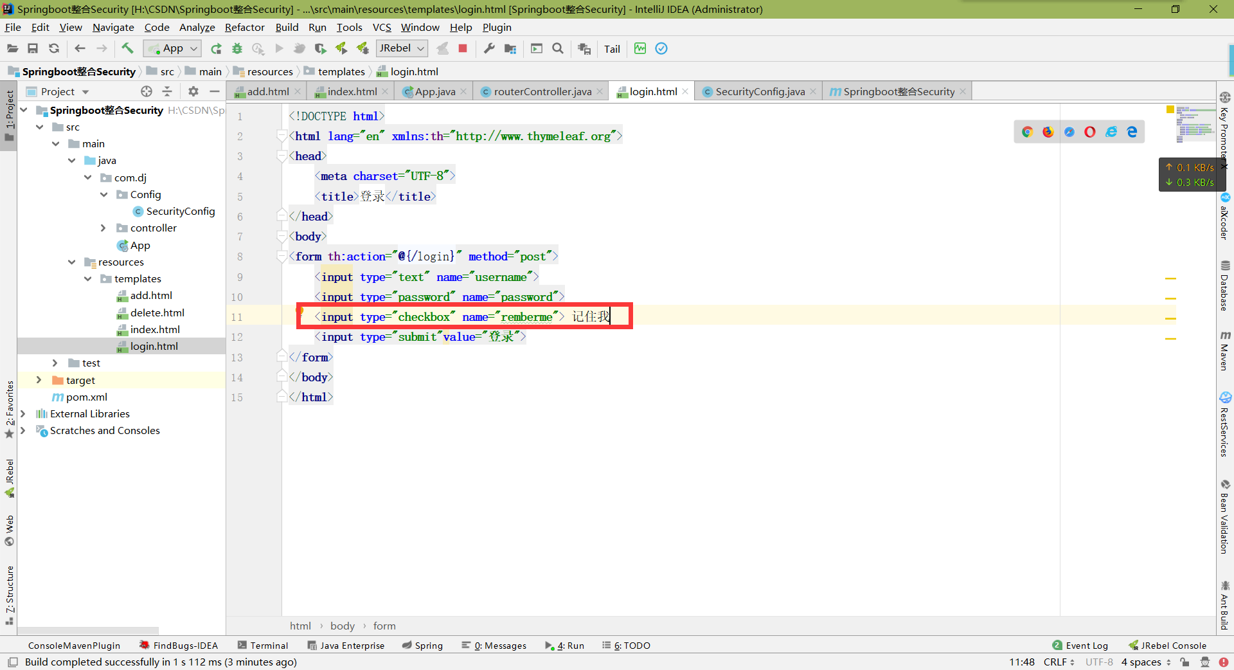This screenshot has height=670, width=1234.
Task: Open in Safari browser icon
Action: pos(1069,132)
